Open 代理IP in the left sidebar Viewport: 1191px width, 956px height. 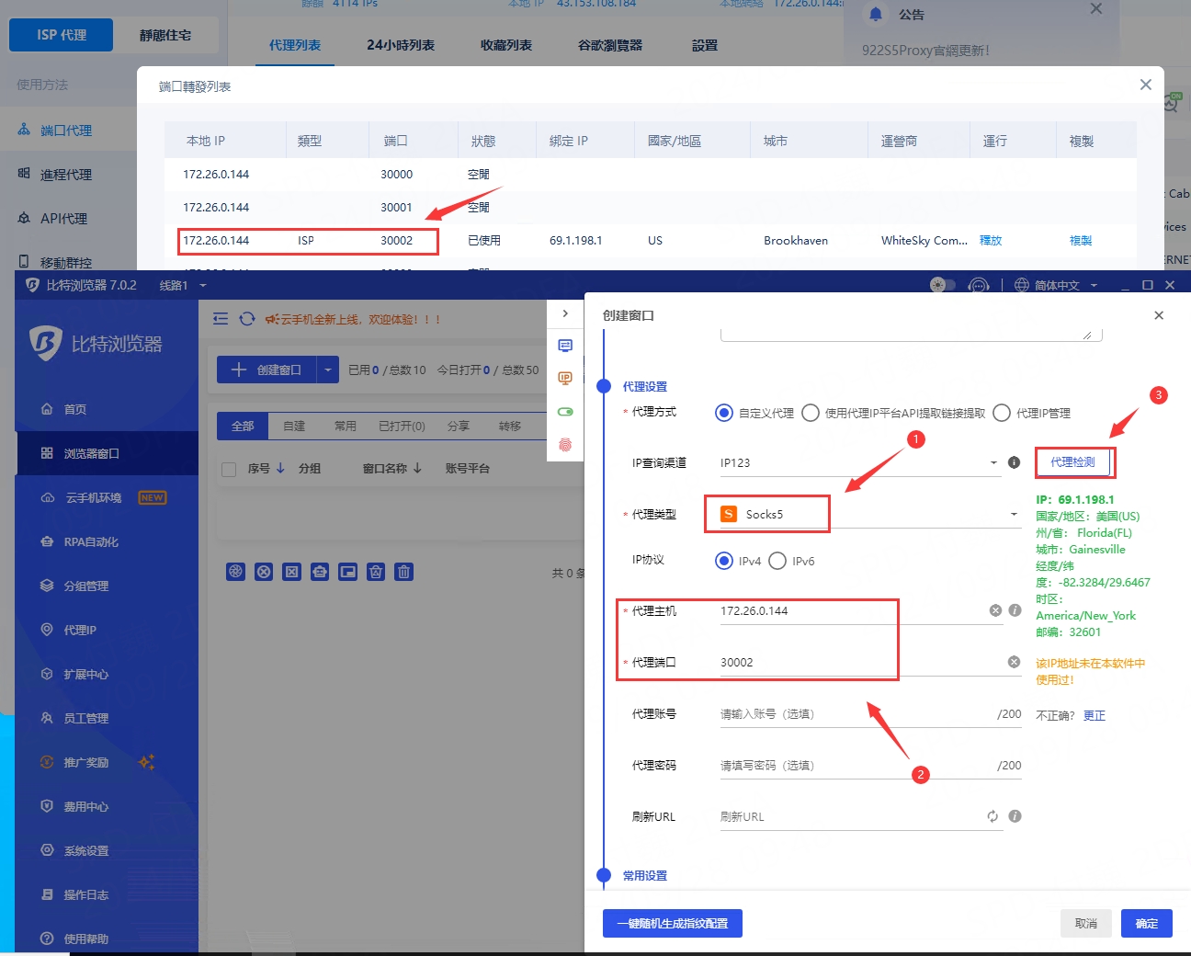point(80,630)
